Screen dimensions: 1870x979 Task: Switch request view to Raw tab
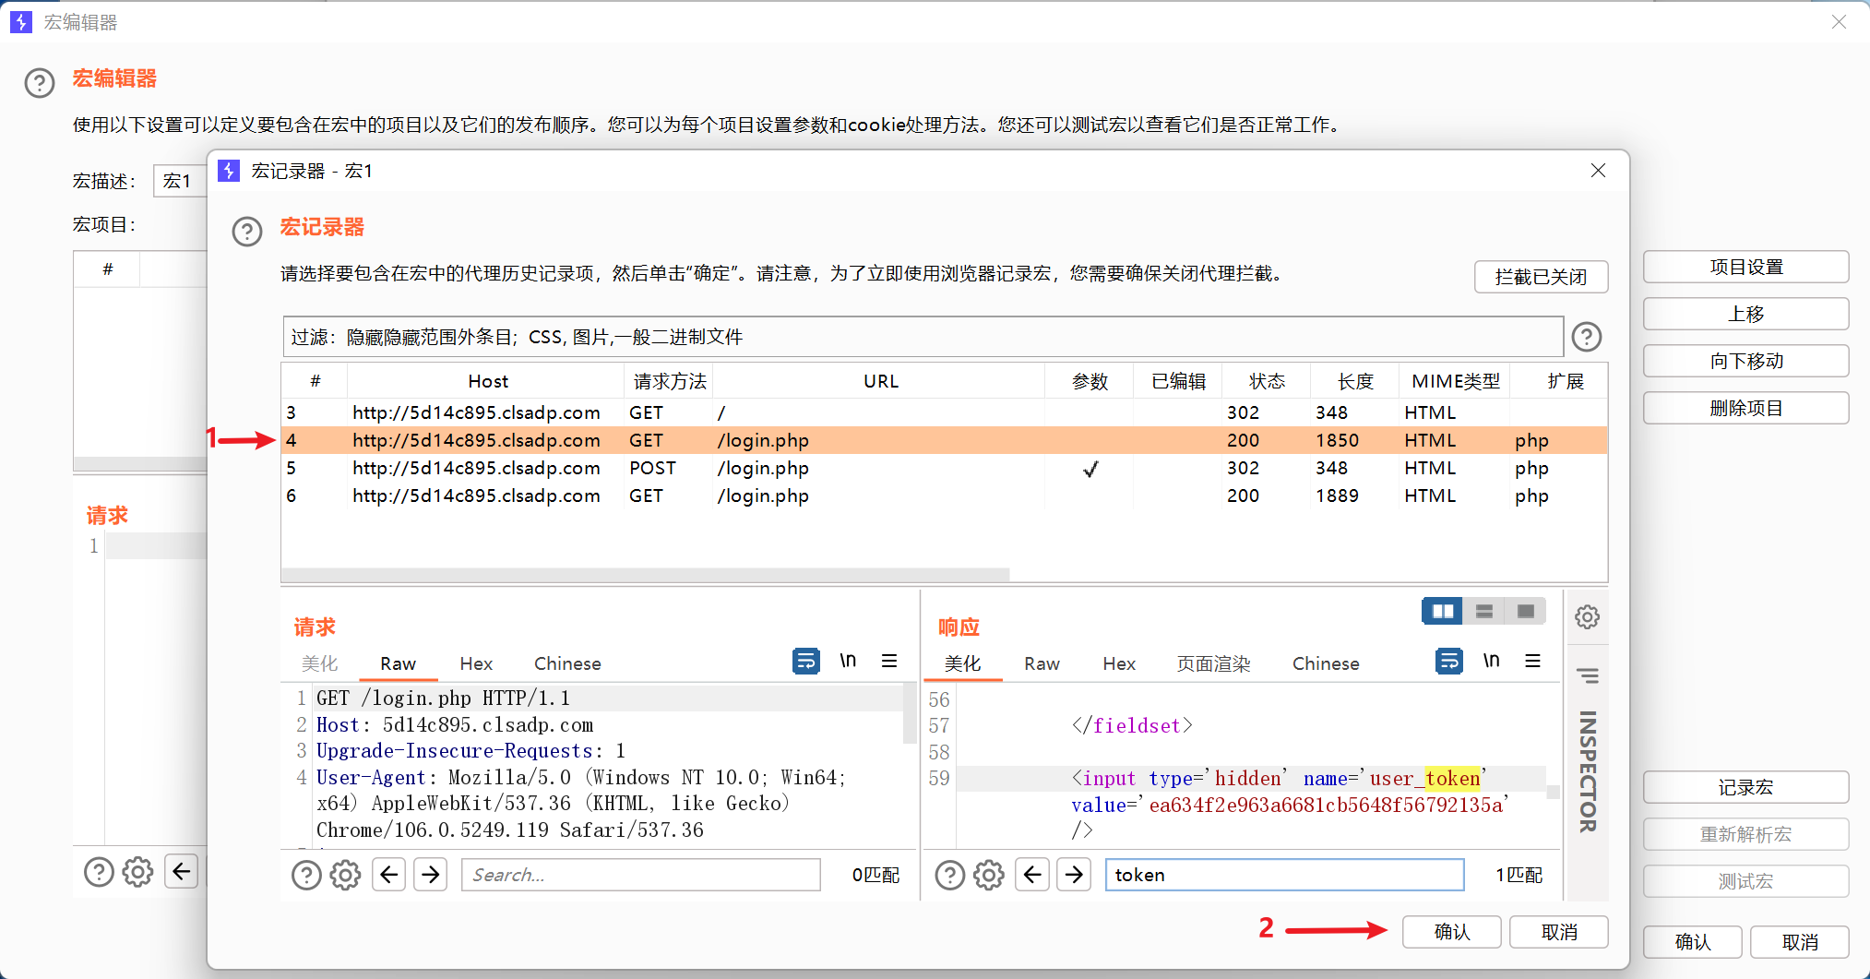coord(398,663)
